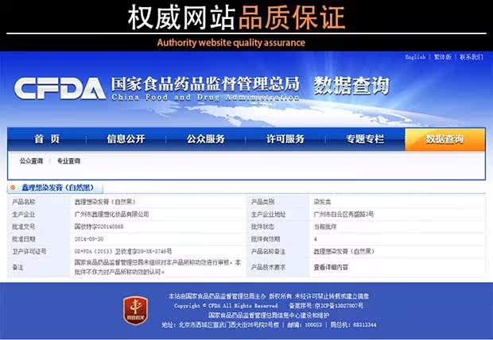Click the 卫产许可证号 label
The width and height of the screenshot is (493, 340).
click(29, 251)
